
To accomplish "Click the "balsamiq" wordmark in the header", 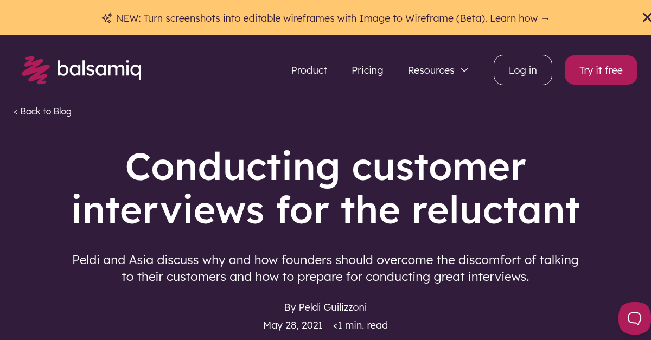I will (100, 69).
